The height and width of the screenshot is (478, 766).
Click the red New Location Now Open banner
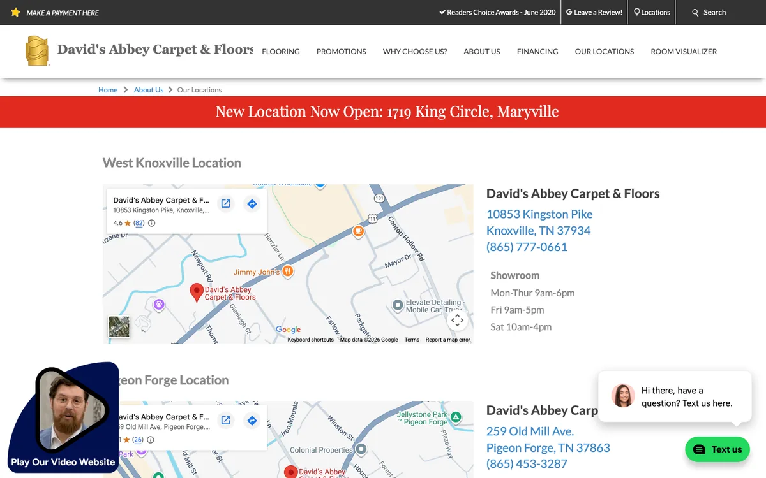383,112
